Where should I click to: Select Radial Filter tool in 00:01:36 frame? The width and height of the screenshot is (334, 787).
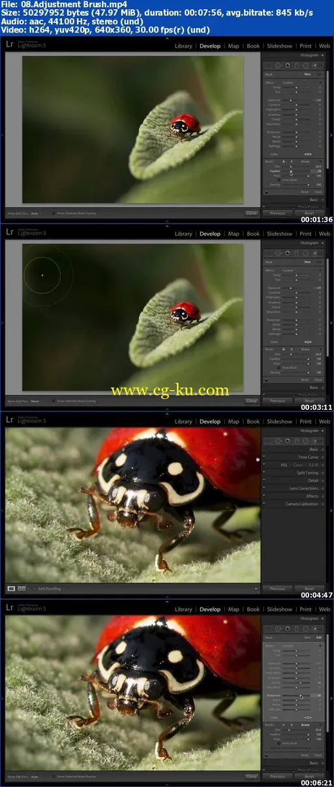pos(305,66)
